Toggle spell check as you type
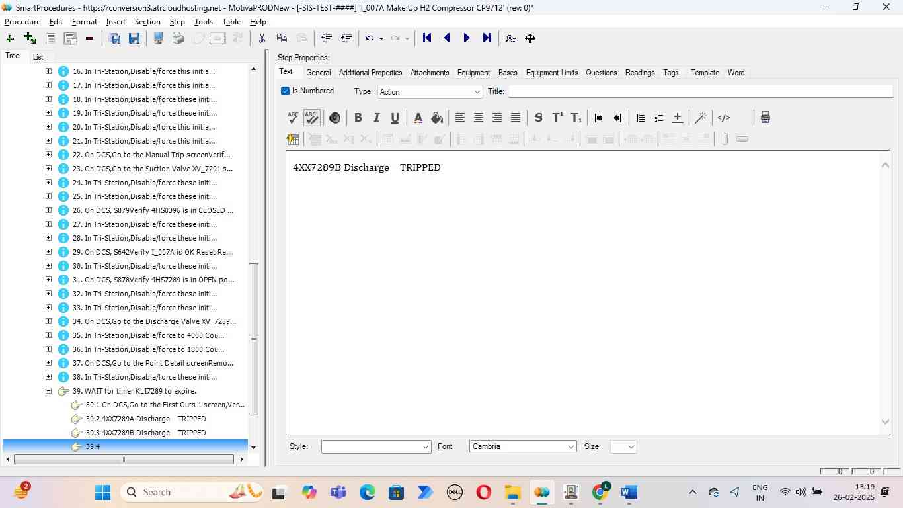 (311, 118)
